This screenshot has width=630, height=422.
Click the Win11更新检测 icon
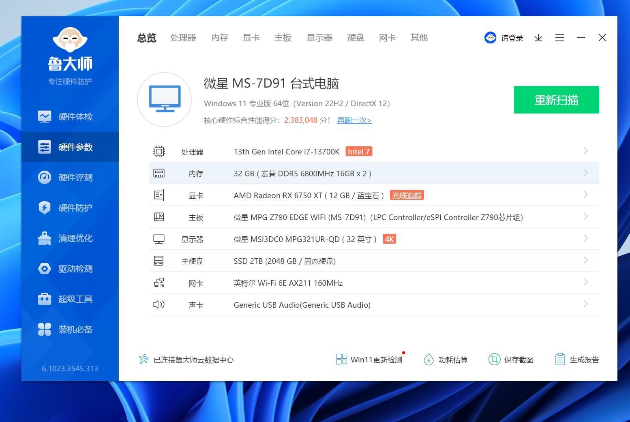tap(342, 359)
